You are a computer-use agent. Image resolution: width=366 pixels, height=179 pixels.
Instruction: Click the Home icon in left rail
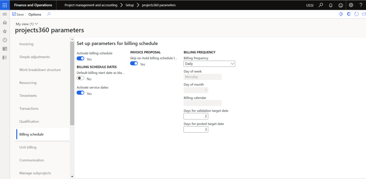(5, 23)
